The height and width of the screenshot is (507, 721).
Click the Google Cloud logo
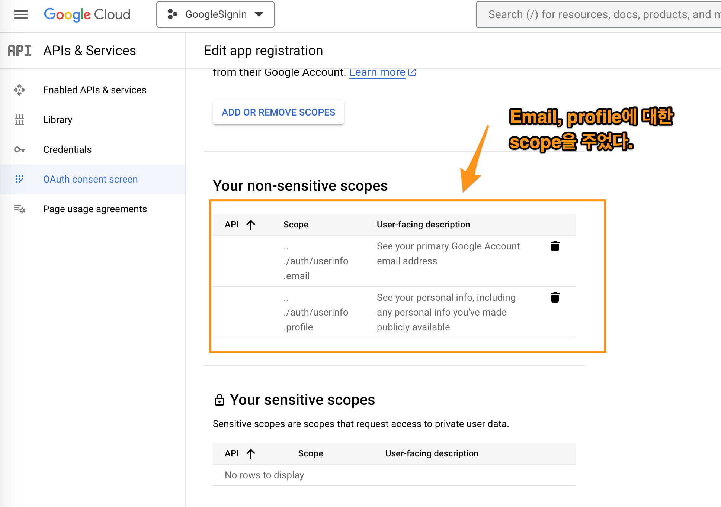coord(87,14)
